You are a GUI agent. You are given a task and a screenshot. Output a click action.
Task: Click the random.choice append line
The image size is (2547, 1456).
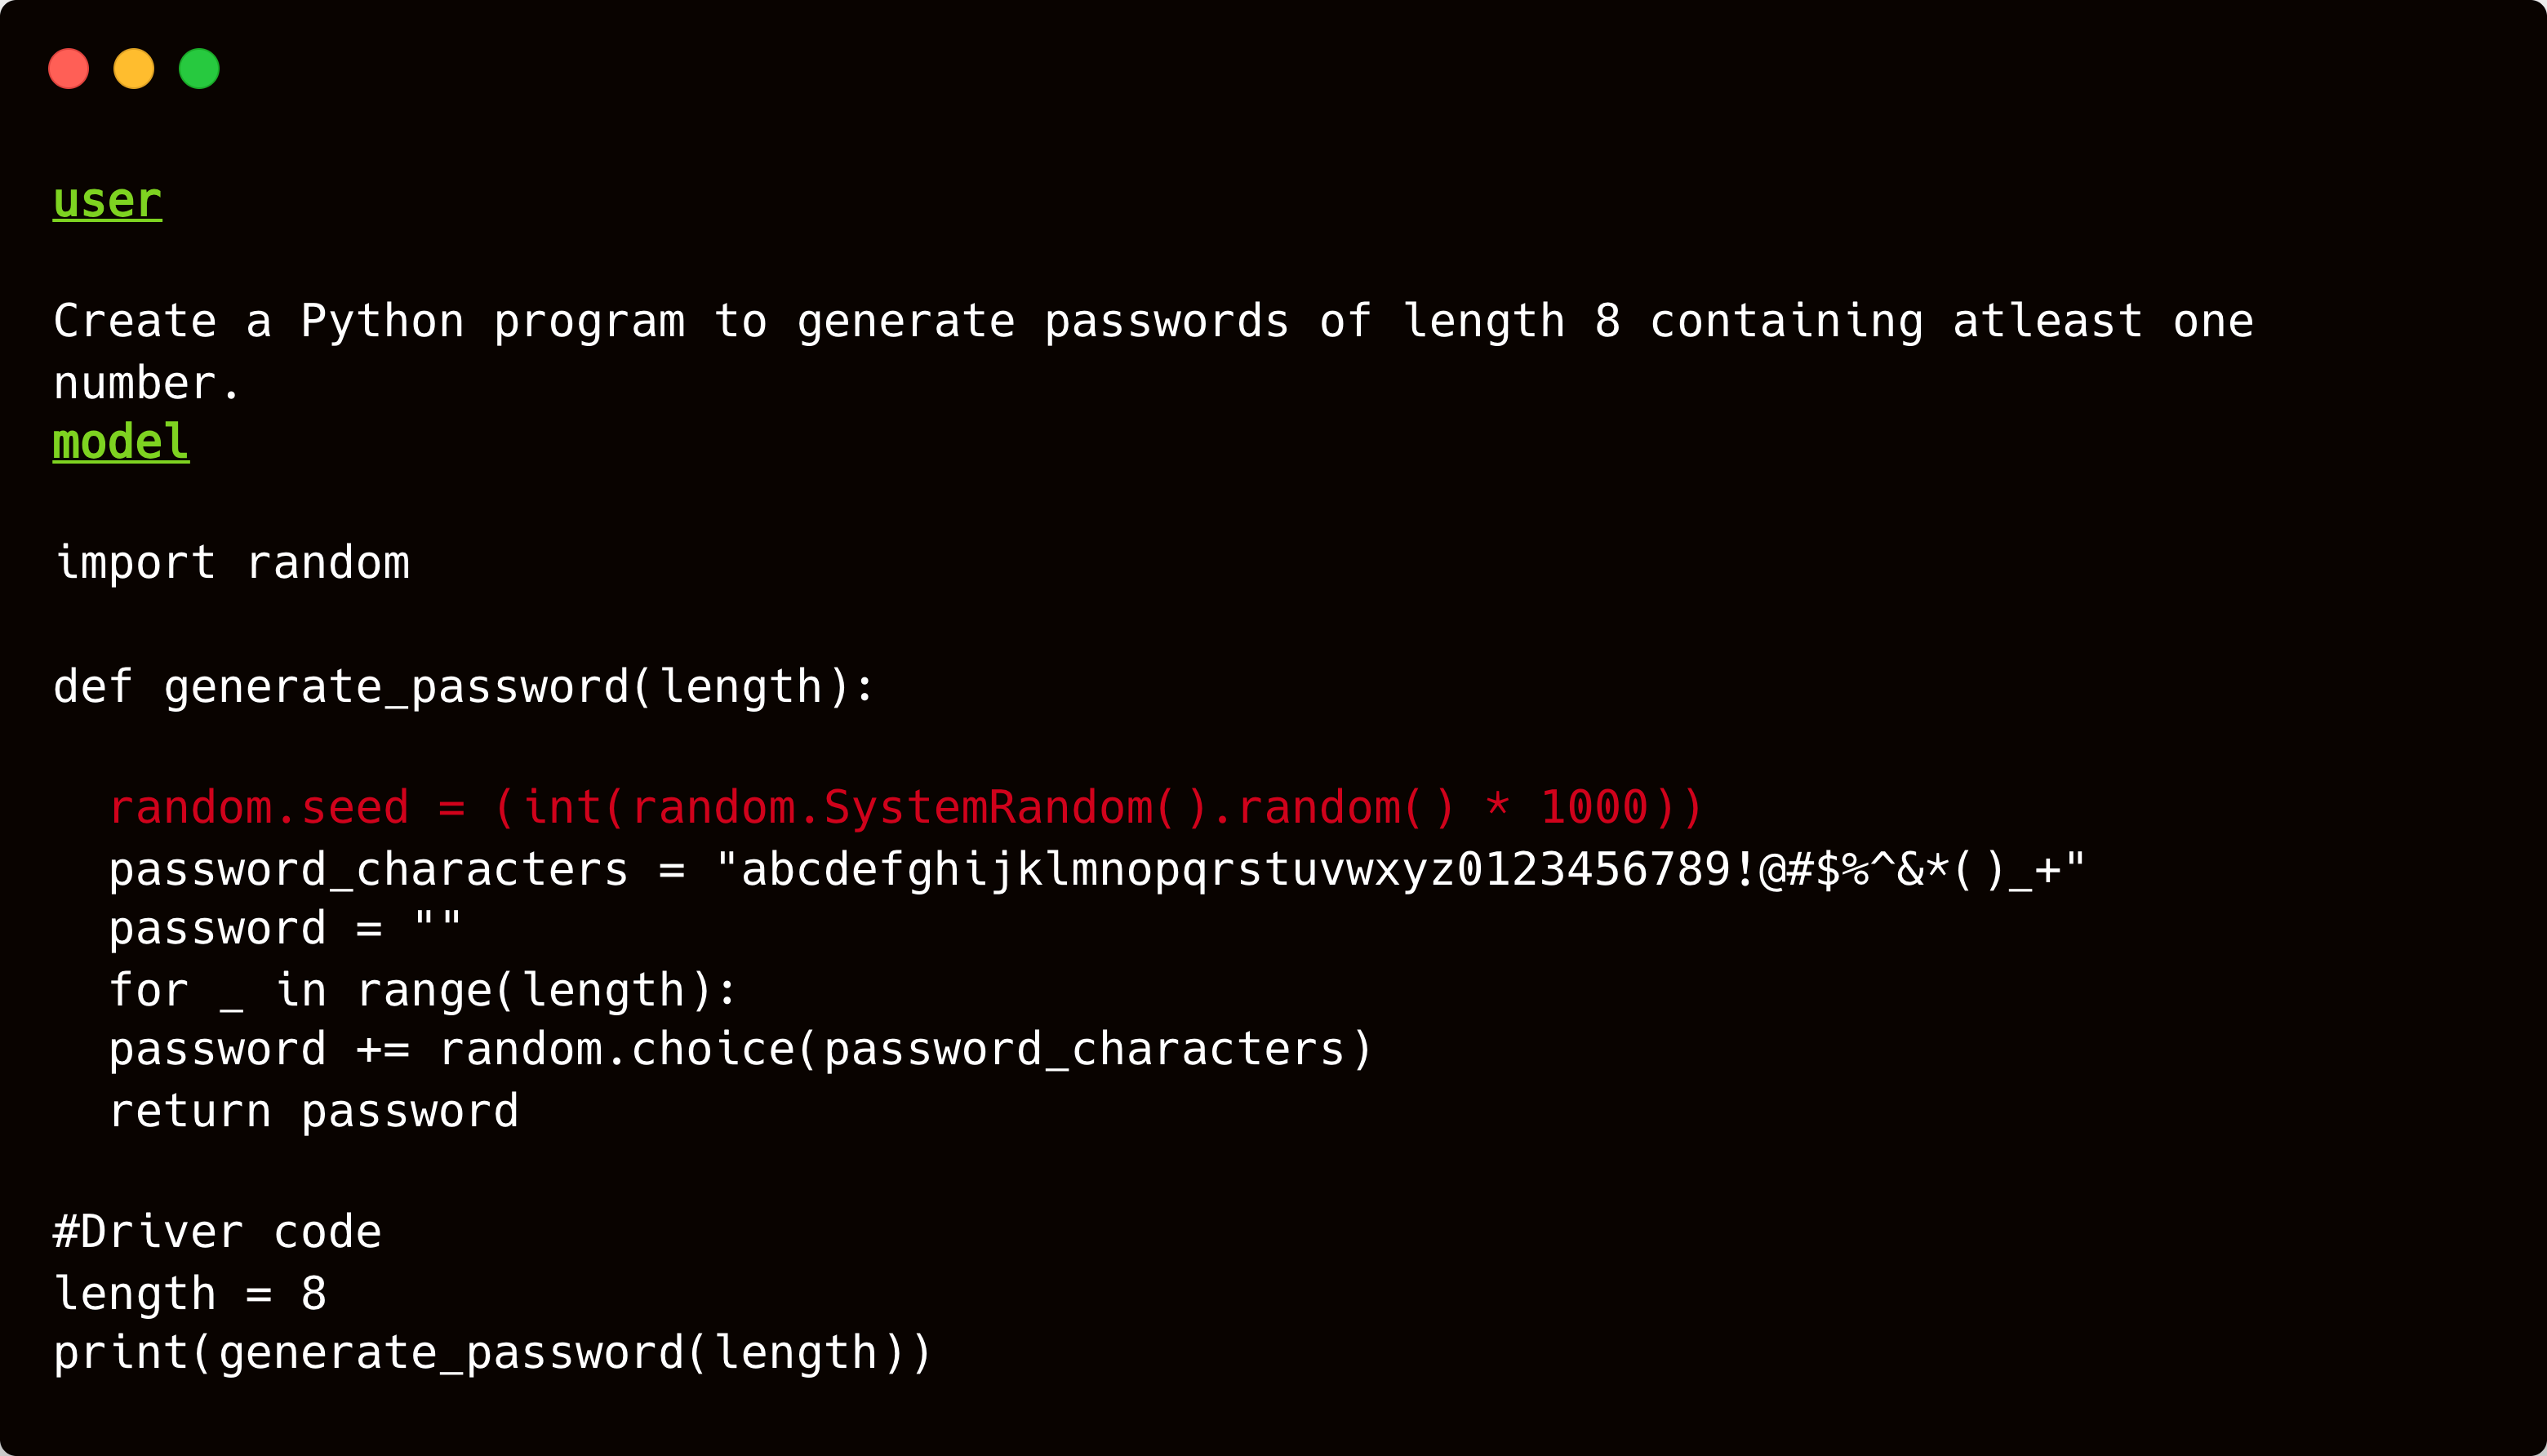point(740,1050)
